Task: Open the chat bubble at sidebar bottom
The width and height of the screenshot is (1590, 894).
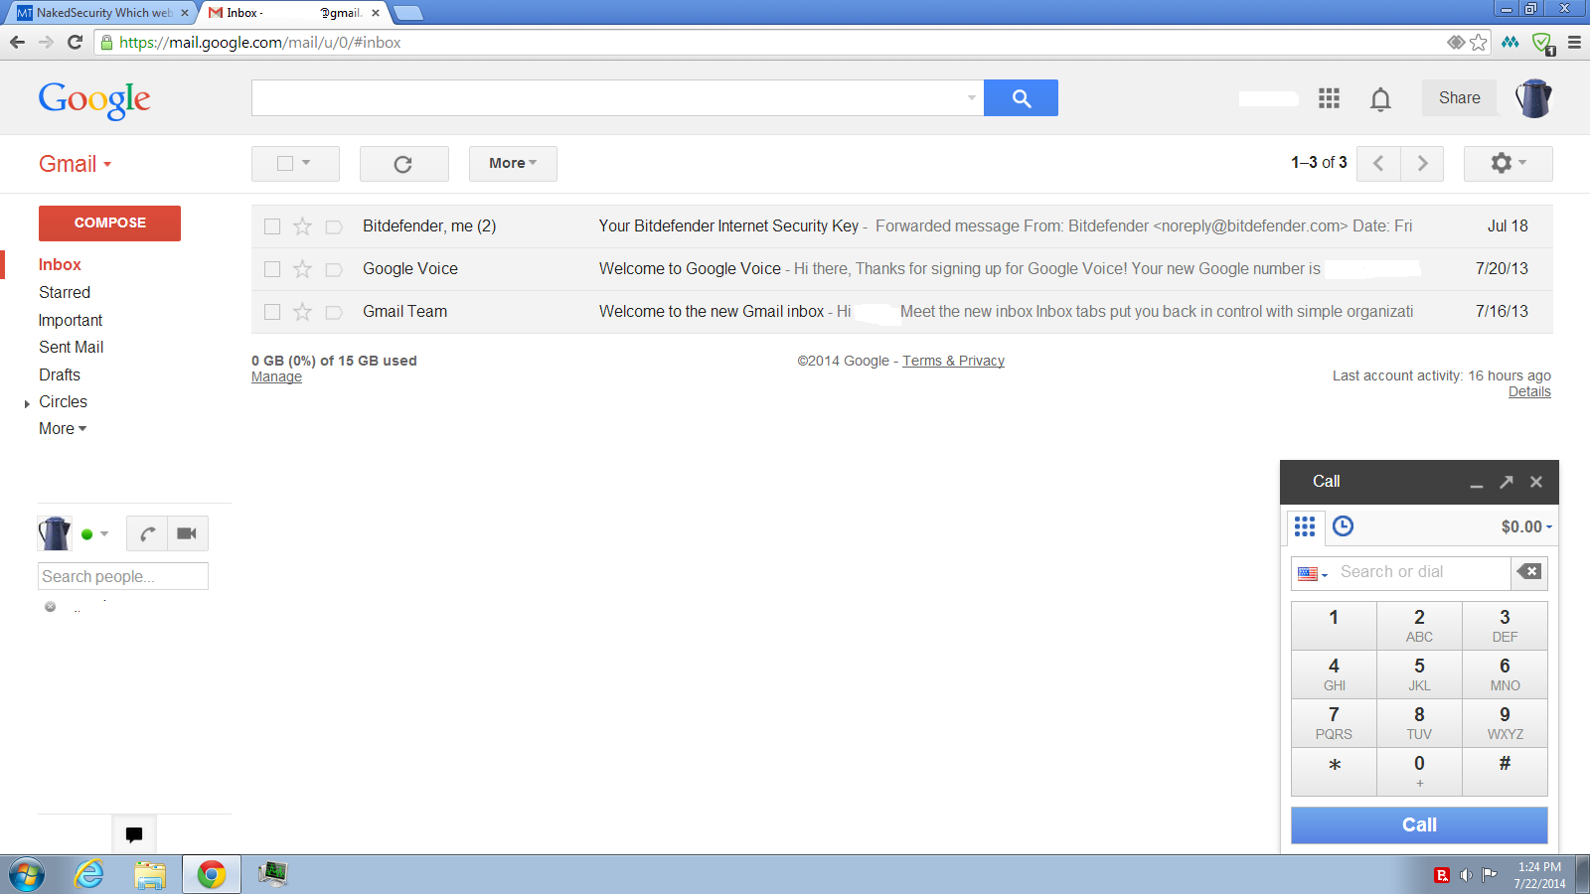Action: pos(134,834)
